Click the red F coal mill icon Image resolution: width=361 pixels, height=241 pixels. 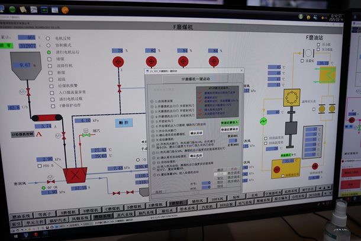[75, 175]
